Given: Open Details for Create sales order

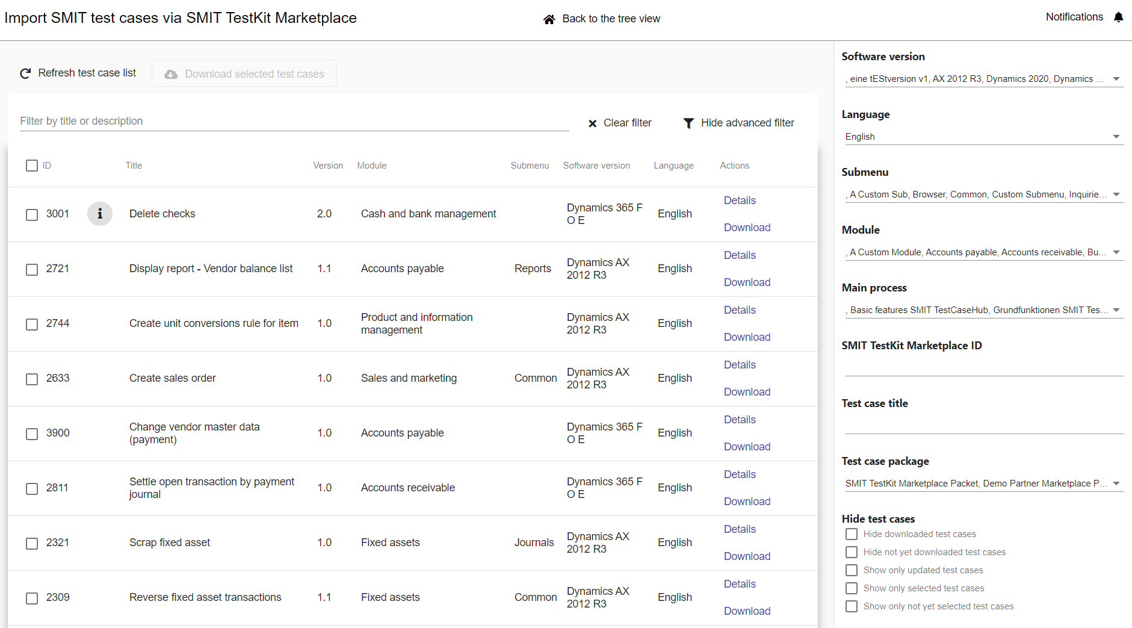Looking at the screenshot, I should pyautogui.click(x=740, y=365).
